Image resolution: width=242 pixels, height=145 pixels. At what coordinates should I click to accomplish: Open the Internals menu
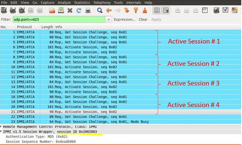click(133, 3)
